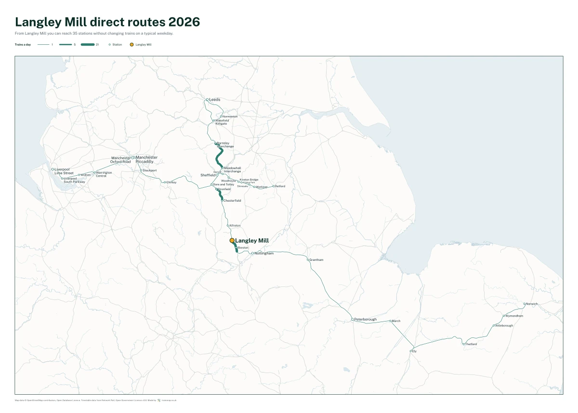The height and width of the screenshot is (413, 578).
Task: Select the Nottingham station circle
Action: tap(252, 253)
